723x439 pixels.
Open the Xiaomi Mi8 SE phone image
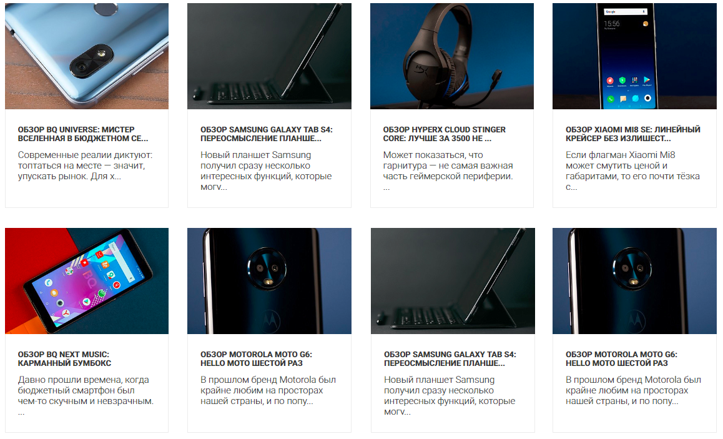coord(634,56)
